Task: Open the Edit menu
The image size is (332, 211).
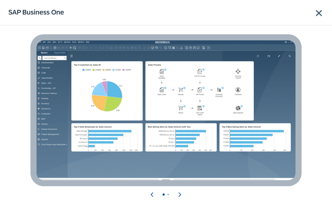Action: 44,42
